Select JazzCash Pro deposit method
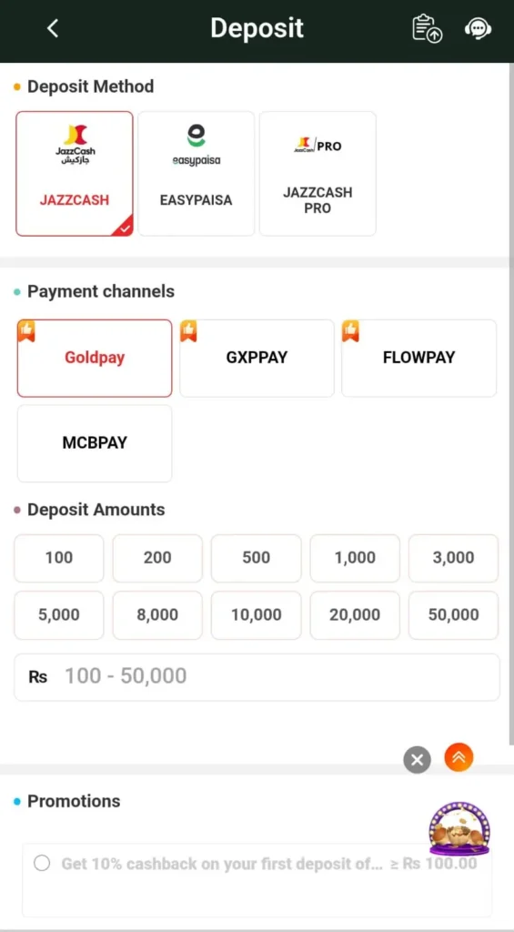The image size is (514, 932). pos(317,174)
